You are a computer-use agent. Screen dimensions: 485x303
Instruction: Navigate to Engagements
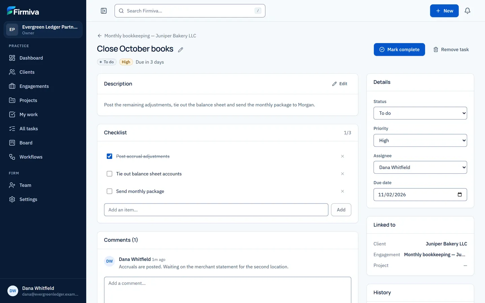pos(43,86)
